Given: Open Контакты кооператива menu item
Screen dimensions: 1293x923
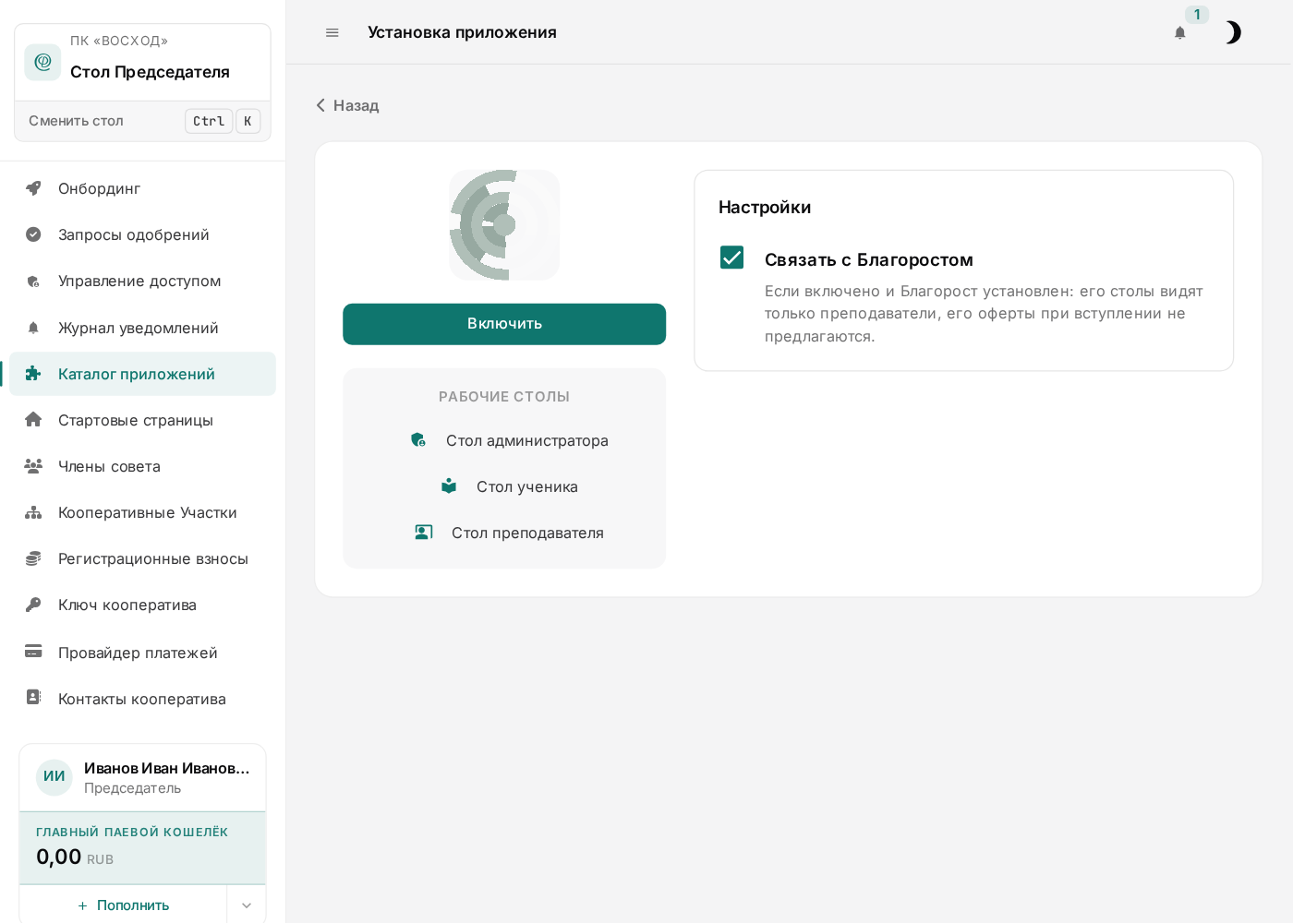Looking at the screenshot, I should (x=143, y=699).
